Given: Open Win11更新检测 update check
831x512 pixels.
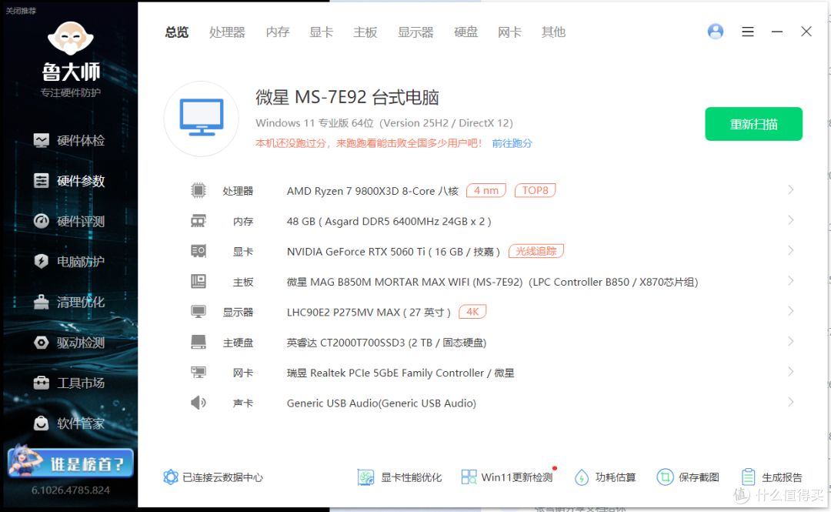Looking at the screenshot, I should point(507,477).
